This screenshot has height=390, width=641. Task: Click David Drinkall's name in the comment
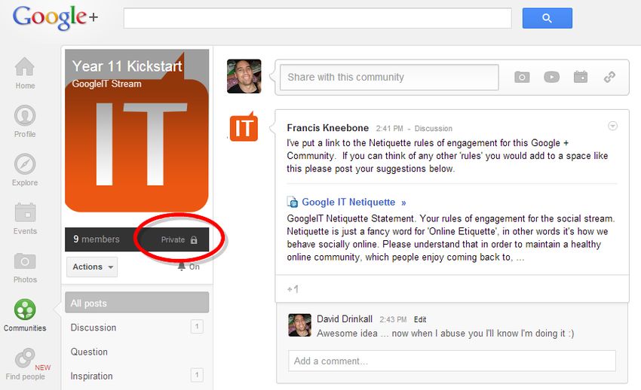coord(345,319)
